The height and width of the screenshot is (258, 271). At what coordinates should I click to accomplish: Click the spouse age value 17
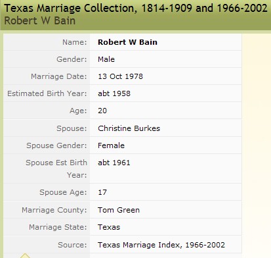point(102,192)
